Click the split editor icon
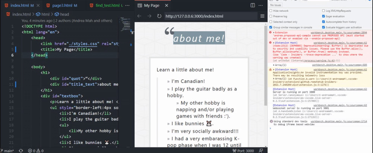 tap(253, 5)
